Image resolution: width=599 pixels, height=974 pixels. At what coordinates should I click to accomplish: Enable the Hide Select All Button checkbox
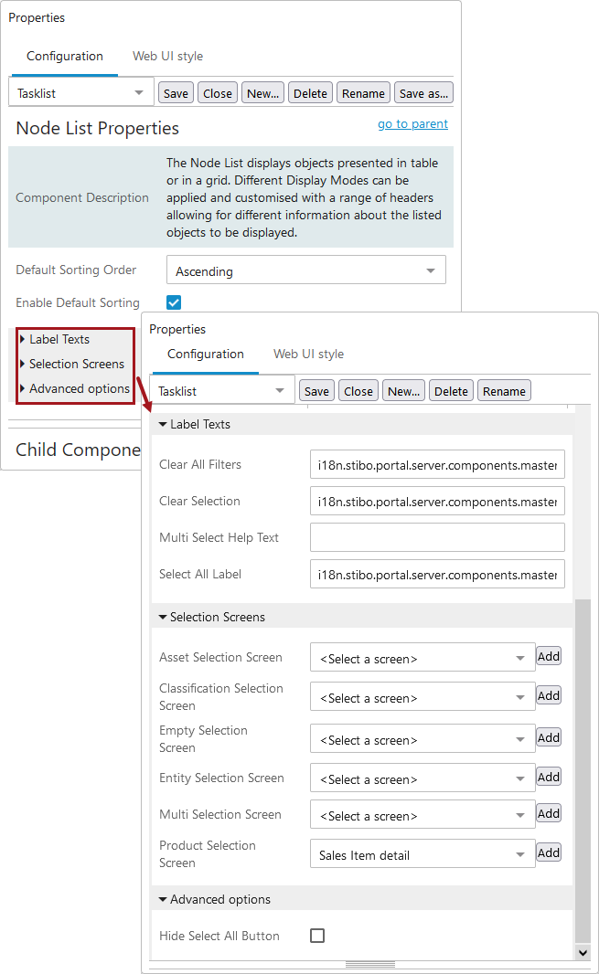pos(317,936)
